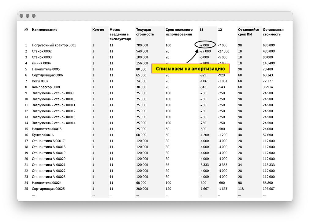Click the circled -7 000 amortization value
310x224 pixels.
204,45
